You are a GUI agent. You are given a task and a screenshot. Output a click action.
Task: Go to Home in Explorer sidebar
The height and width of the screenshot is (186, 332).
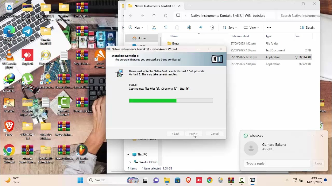141,38
